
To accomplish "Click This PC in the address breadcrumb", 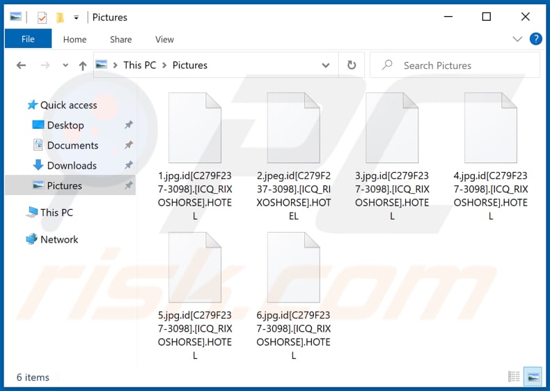I will click(139, 66).
